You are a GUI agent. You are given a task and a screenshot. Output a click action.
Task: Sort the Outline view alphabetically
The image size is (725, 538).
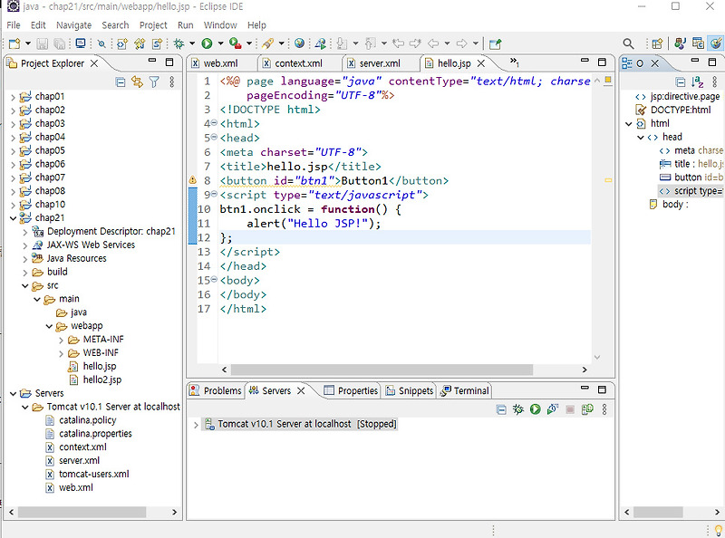pyautogui.click(x=695, y=82)
